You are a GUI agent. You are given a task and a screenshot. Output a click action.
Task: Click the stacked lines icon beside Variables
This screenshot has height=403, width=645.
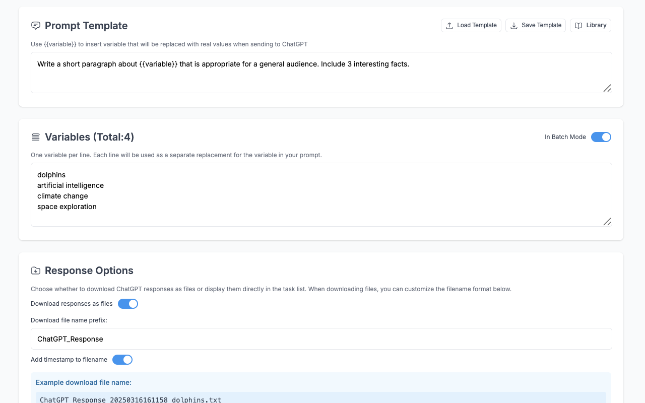coord(36,137)
